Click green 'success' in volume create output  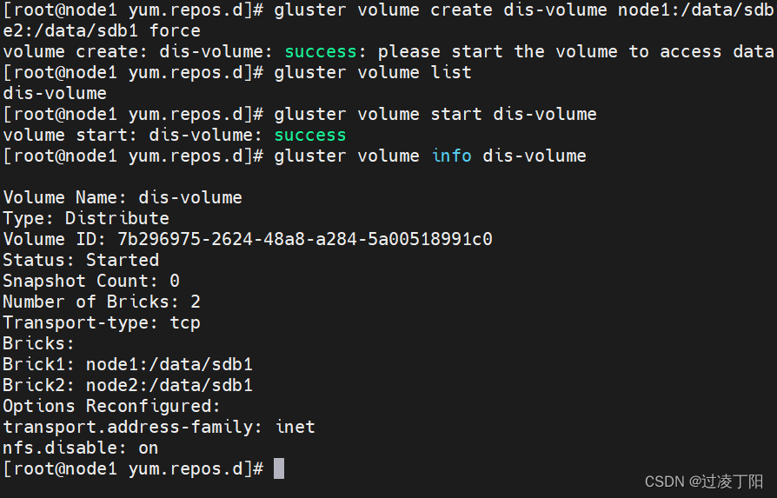tap(321, 51)
